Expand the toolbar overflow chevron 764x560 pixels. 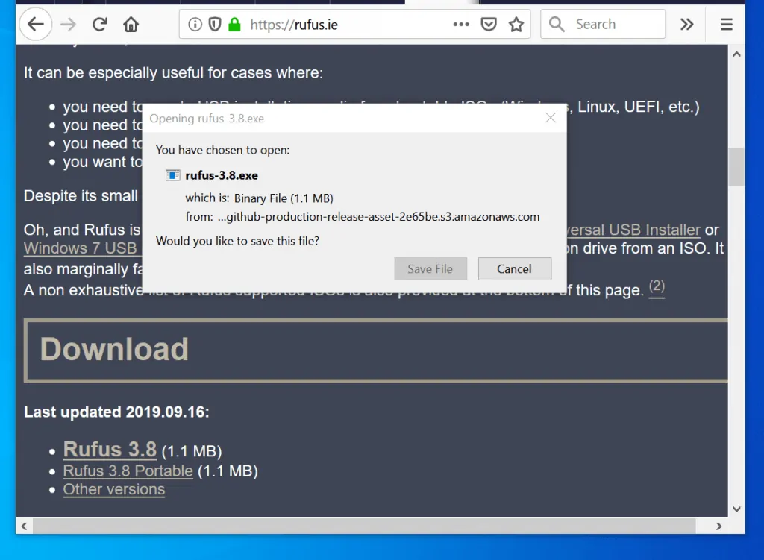click(686, 23)
